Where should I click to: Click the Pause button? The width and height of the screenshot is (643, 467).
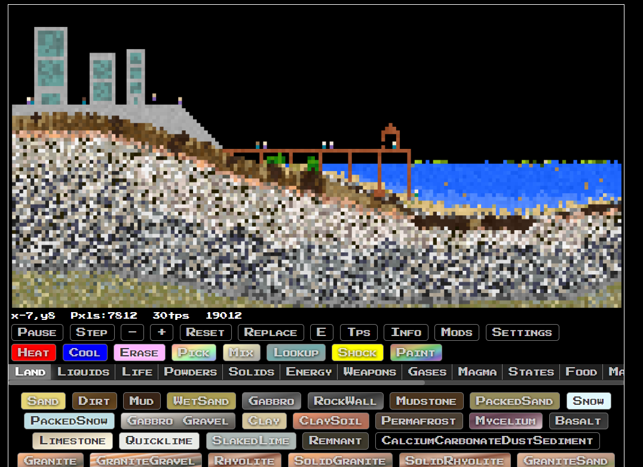(x=37, y=332)
